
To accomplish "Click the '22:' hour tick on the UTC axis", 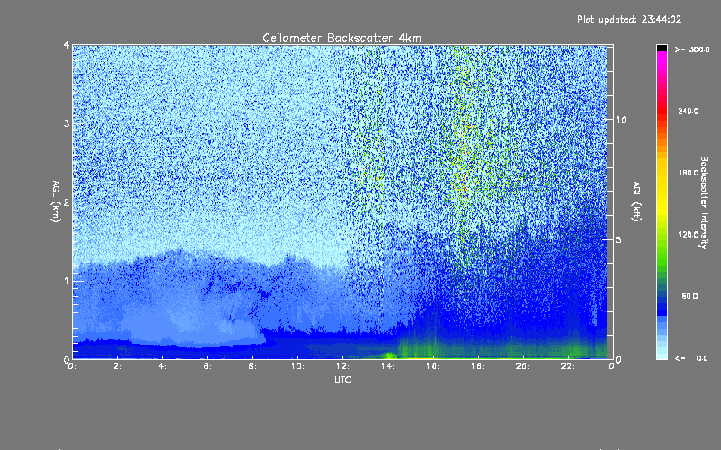I will tap(568, 366).
